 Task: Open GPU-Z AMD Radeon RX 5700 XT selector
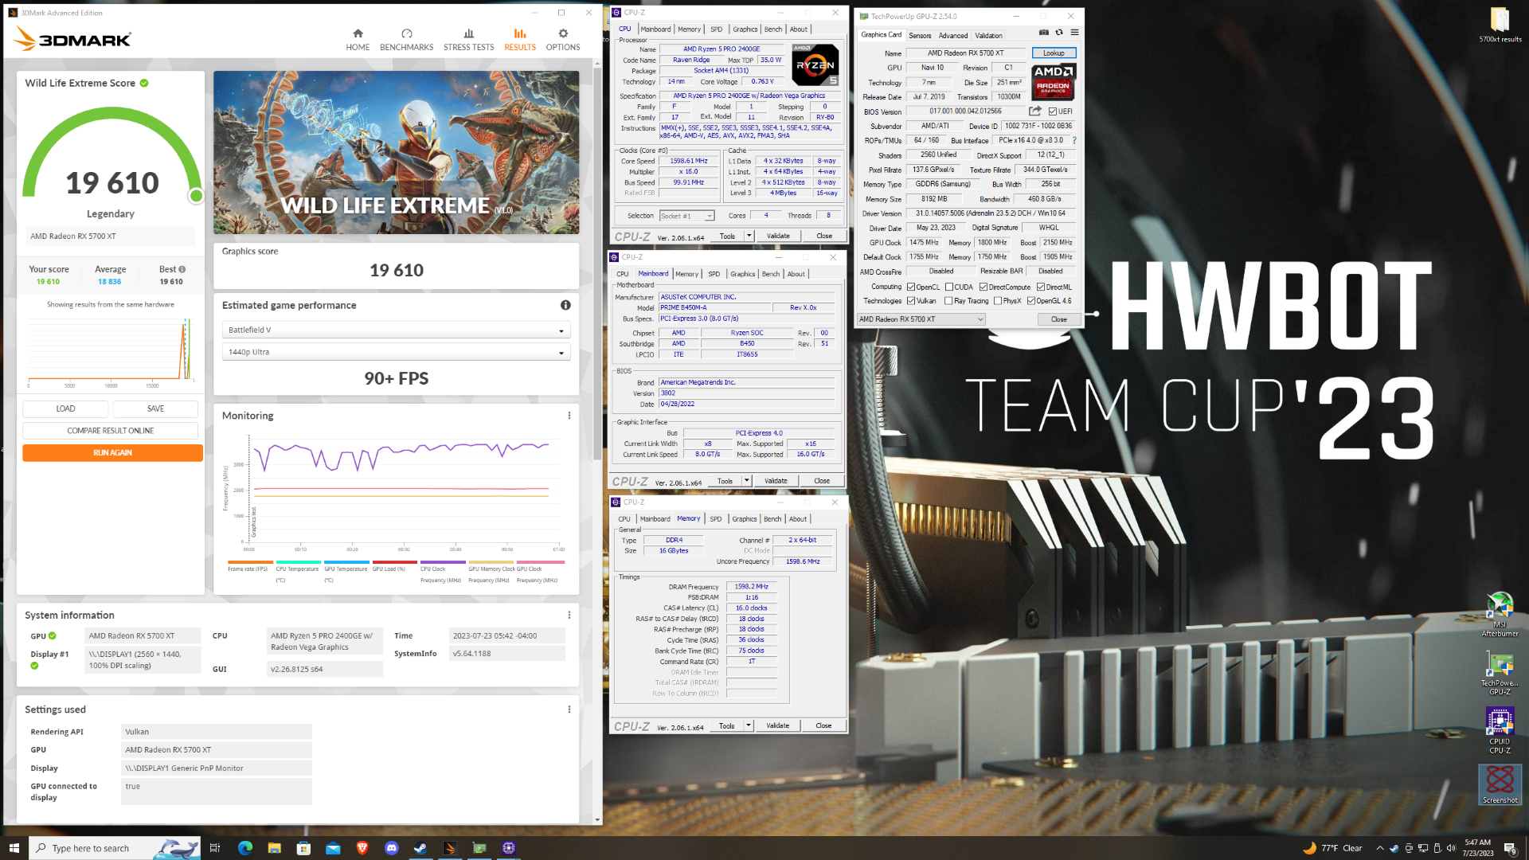[921, 319]
